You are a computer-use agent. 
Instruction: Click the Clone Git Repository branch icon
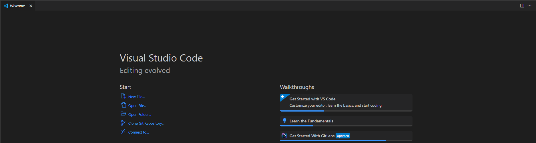(123, 123)
